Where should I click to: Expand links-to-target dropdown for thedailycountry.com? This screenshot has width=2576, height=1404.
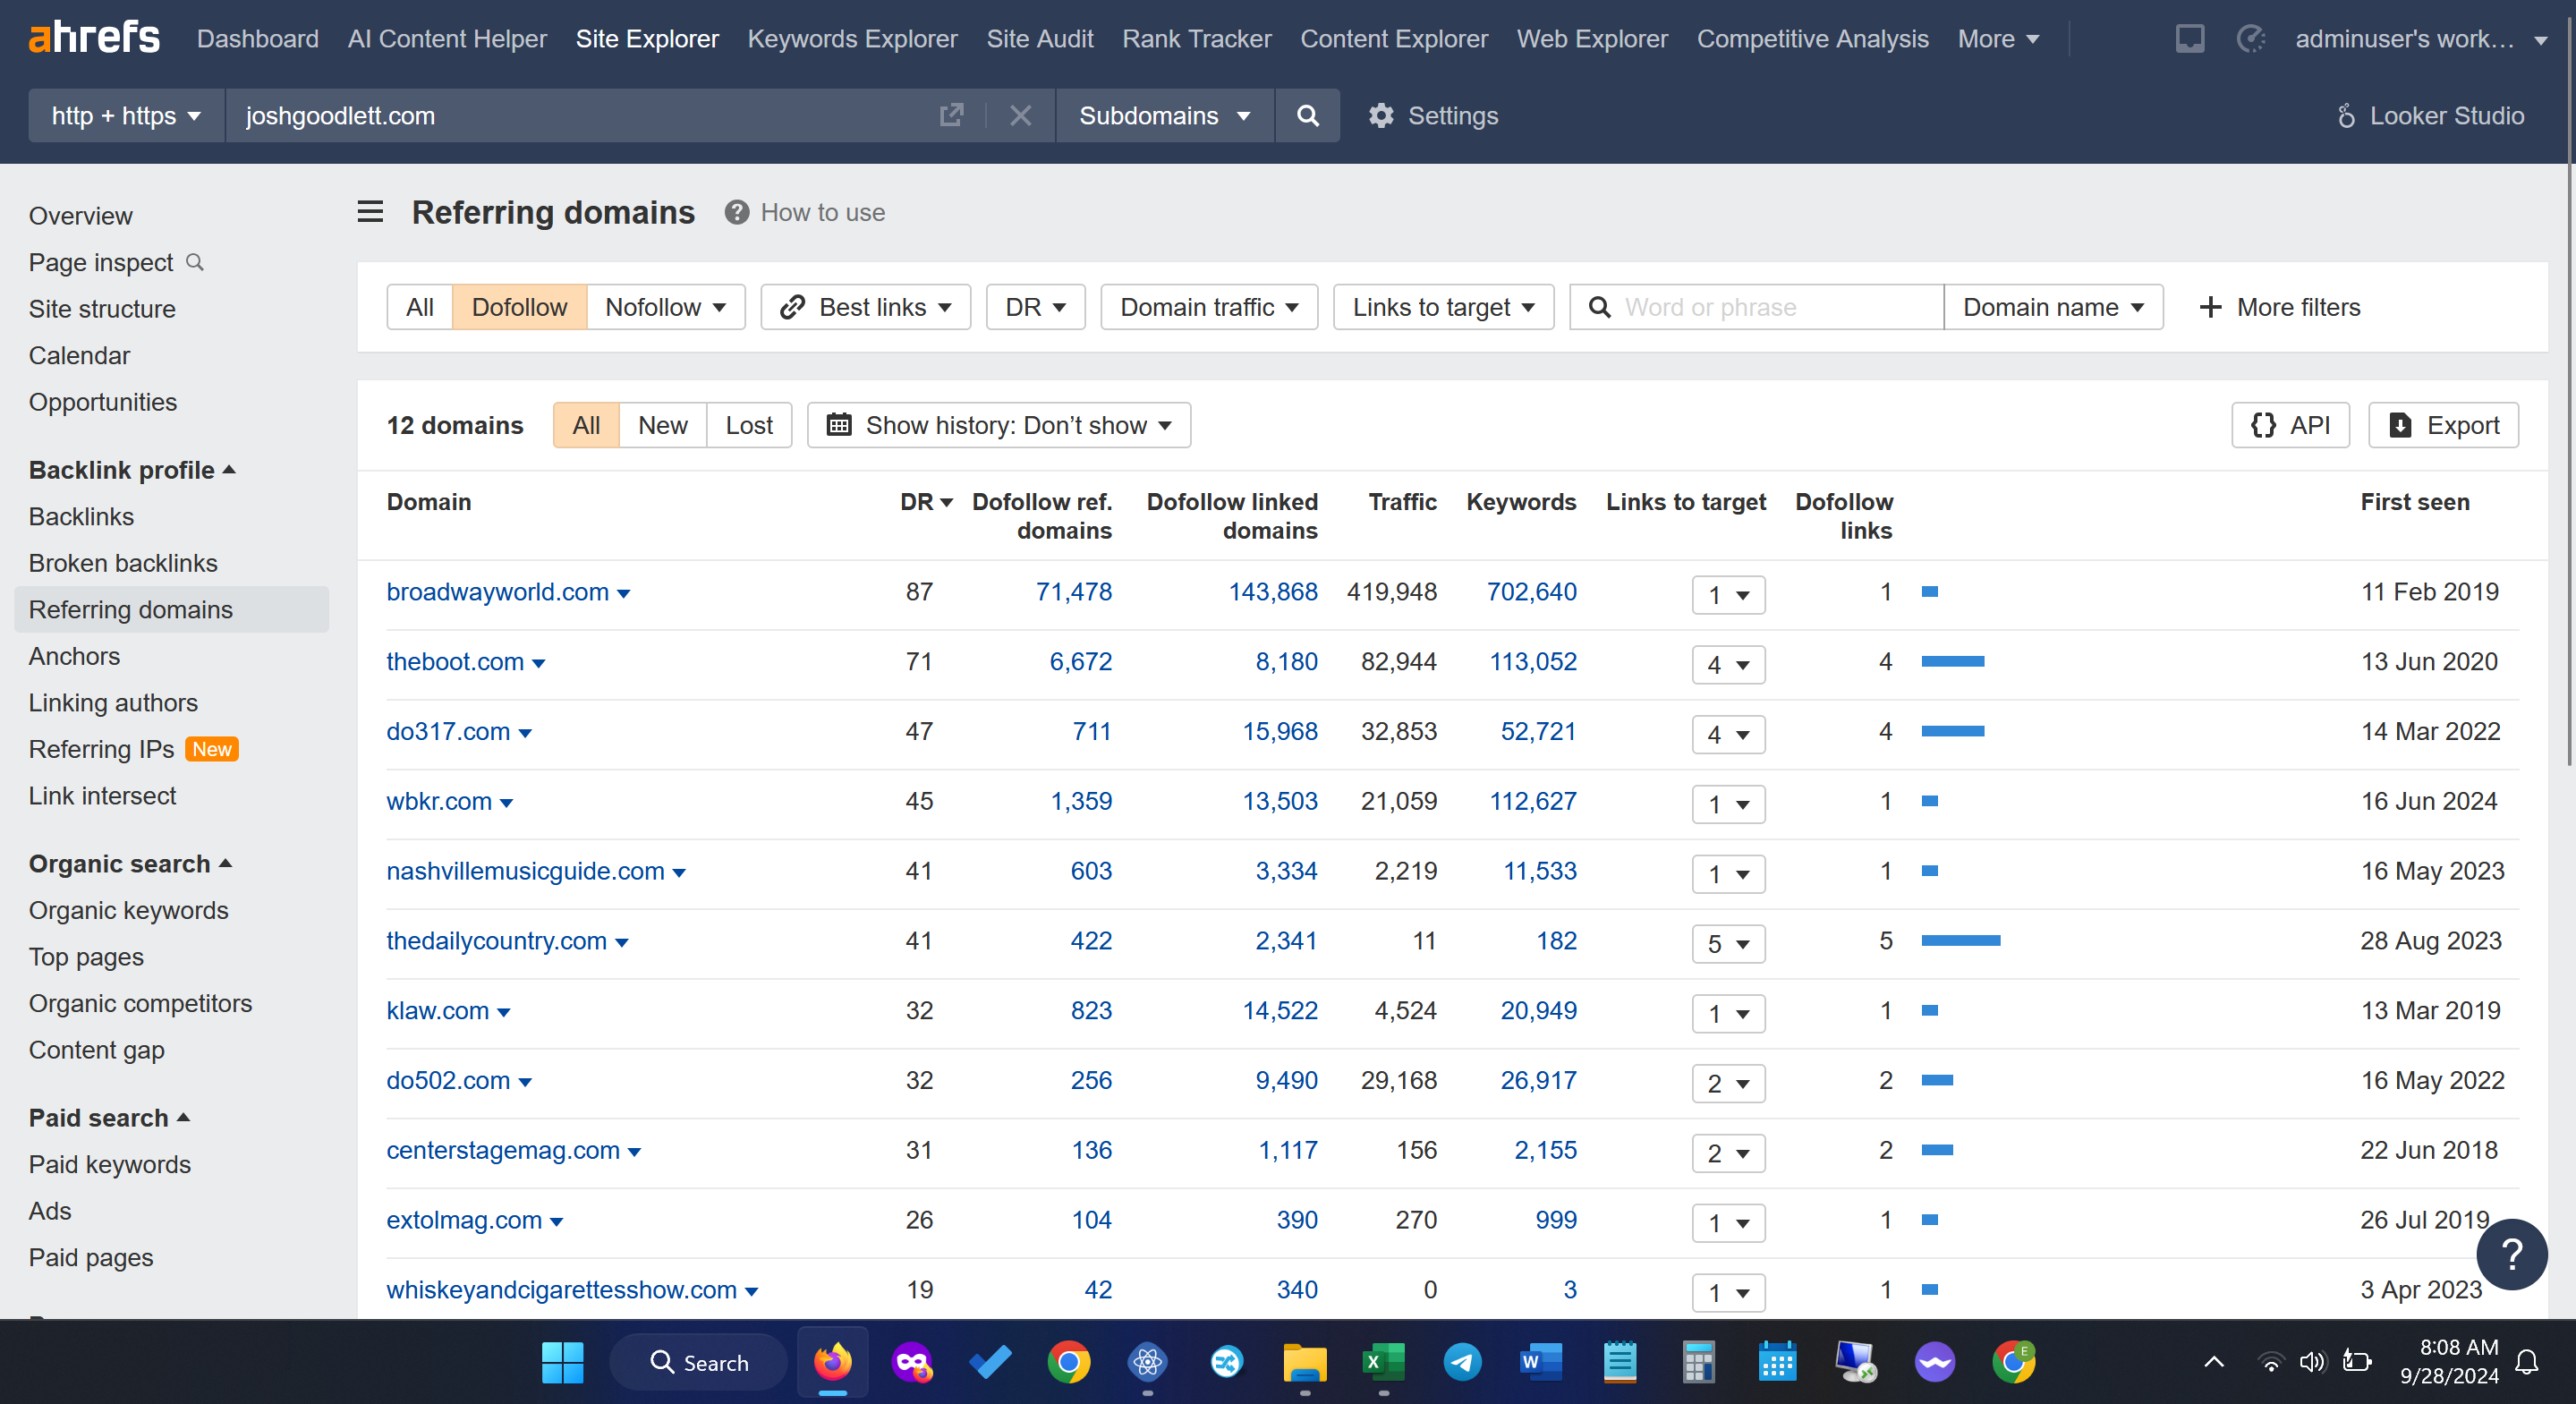click(x=1728, y=943)
